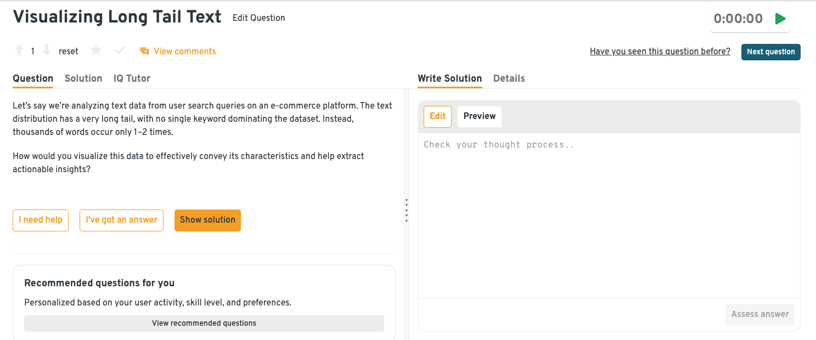816x340 pixels.
Task: Switch editor to Preview mode
Action: point(479,116)
